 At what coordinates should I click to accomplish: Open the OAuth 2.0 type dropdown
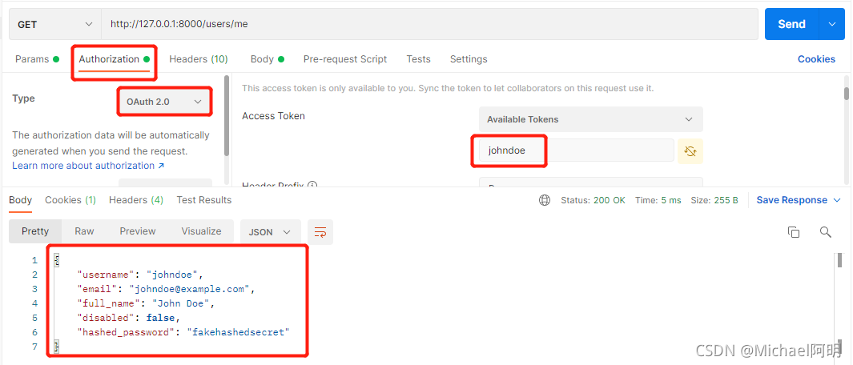164,101
